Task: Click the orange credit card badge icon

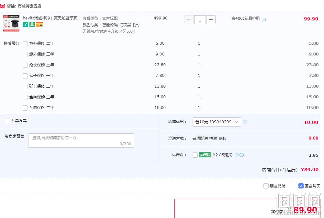Action: pyautogui.click(x=40, y=24)
